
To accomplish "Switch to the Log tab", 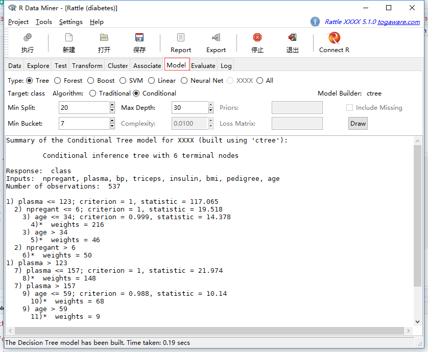I will 226,66.
